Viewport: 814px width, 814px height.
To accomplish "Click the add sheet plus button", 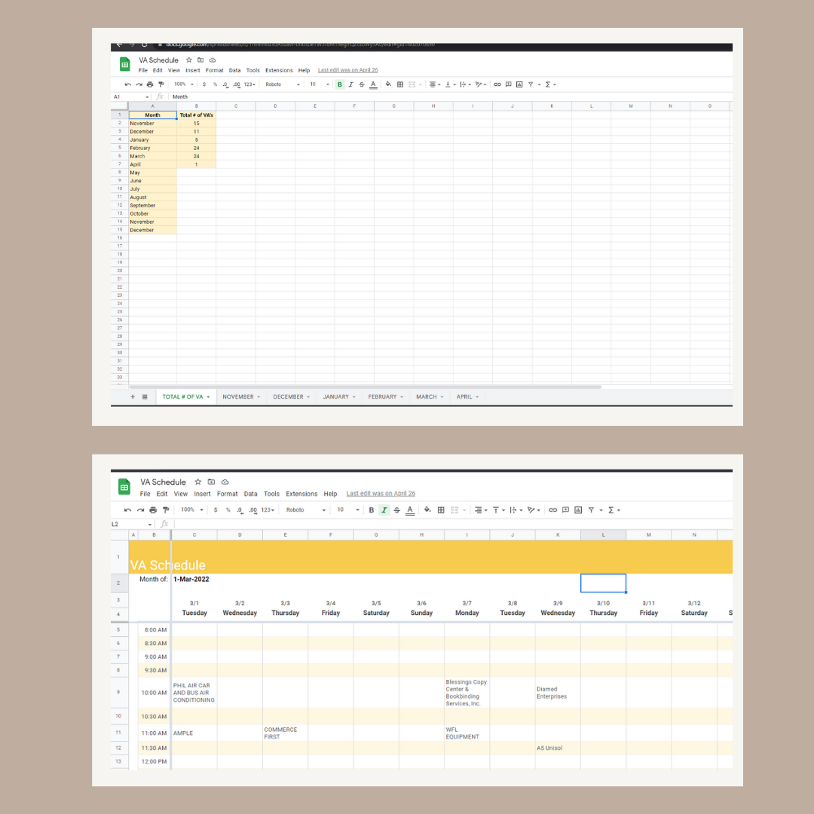I will [133, 396].
